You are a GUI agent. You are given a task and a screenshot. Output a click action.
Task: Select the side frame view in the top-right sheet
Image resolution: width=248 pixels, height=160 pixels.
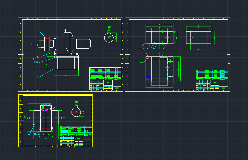click(x=199, y=37)
